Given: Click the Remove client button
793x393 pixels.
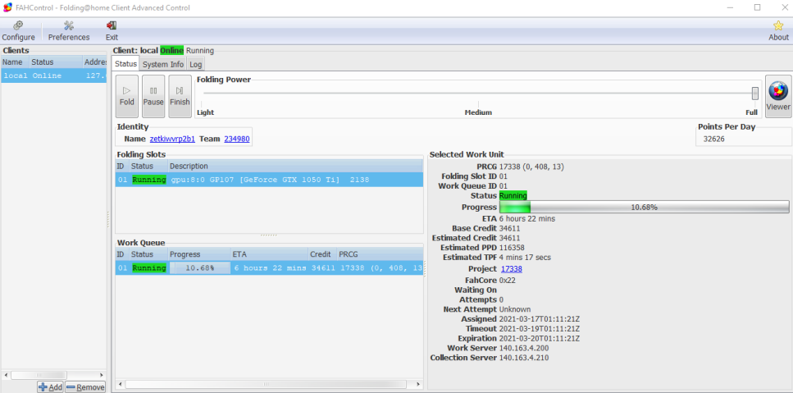Looking at the screenshot, I should pos(85,387).
